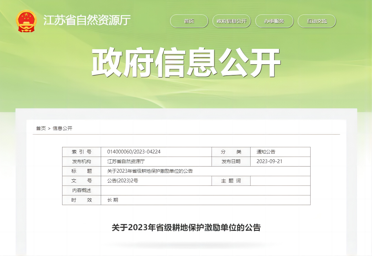This screenshot has height=256, width=372.
Task: Click the 通知公告 category value
Action: (266, 152)
